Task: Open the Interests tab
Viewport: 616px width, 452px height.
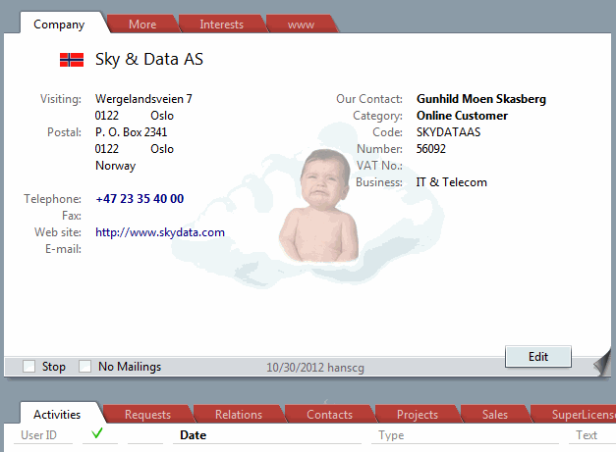Action: coord(222,25)
